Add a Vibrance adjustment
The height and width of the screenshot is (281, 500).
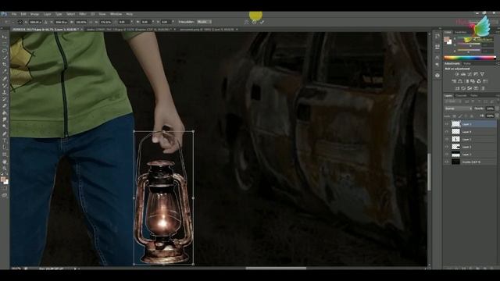pyautogui.click(x=482, y=74)
